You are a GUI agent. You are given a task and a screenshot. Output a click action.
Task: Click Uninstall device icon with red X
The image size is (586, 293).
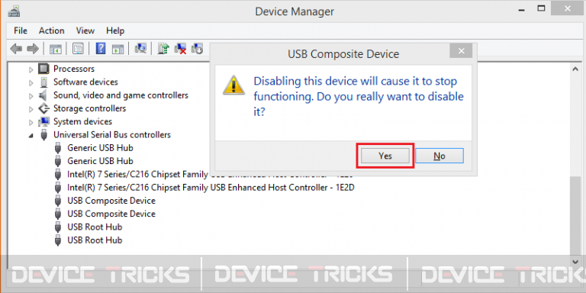[x=181, y=49]
